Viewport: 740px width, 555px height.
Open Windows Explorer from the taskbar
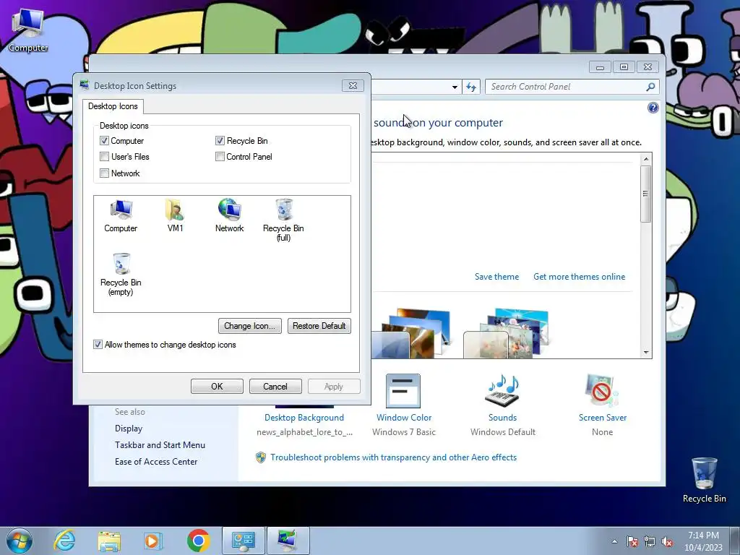pyautogui.click(x=109, y=541)
